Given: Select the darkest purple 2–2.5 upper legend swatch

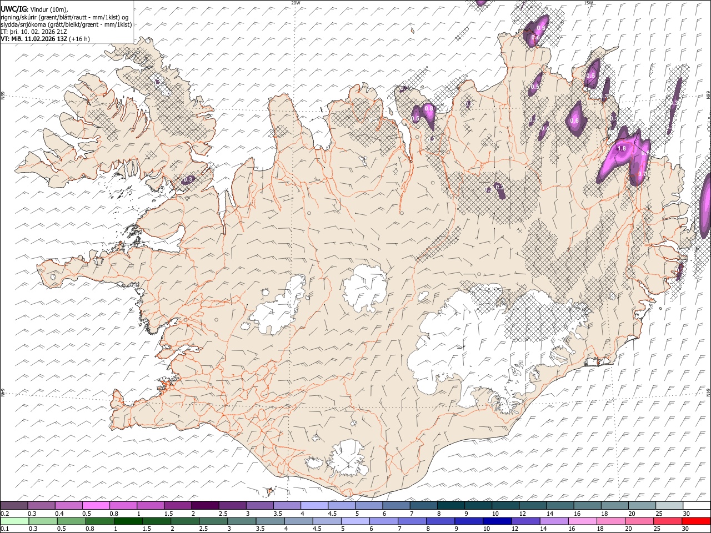Looking at the screenshot, I should [x=205, y=505].
